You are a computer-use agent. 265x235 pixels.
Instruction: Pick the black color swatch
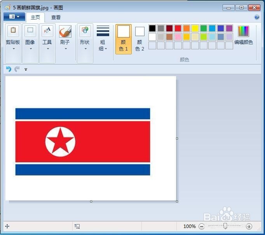pos(152,28)
